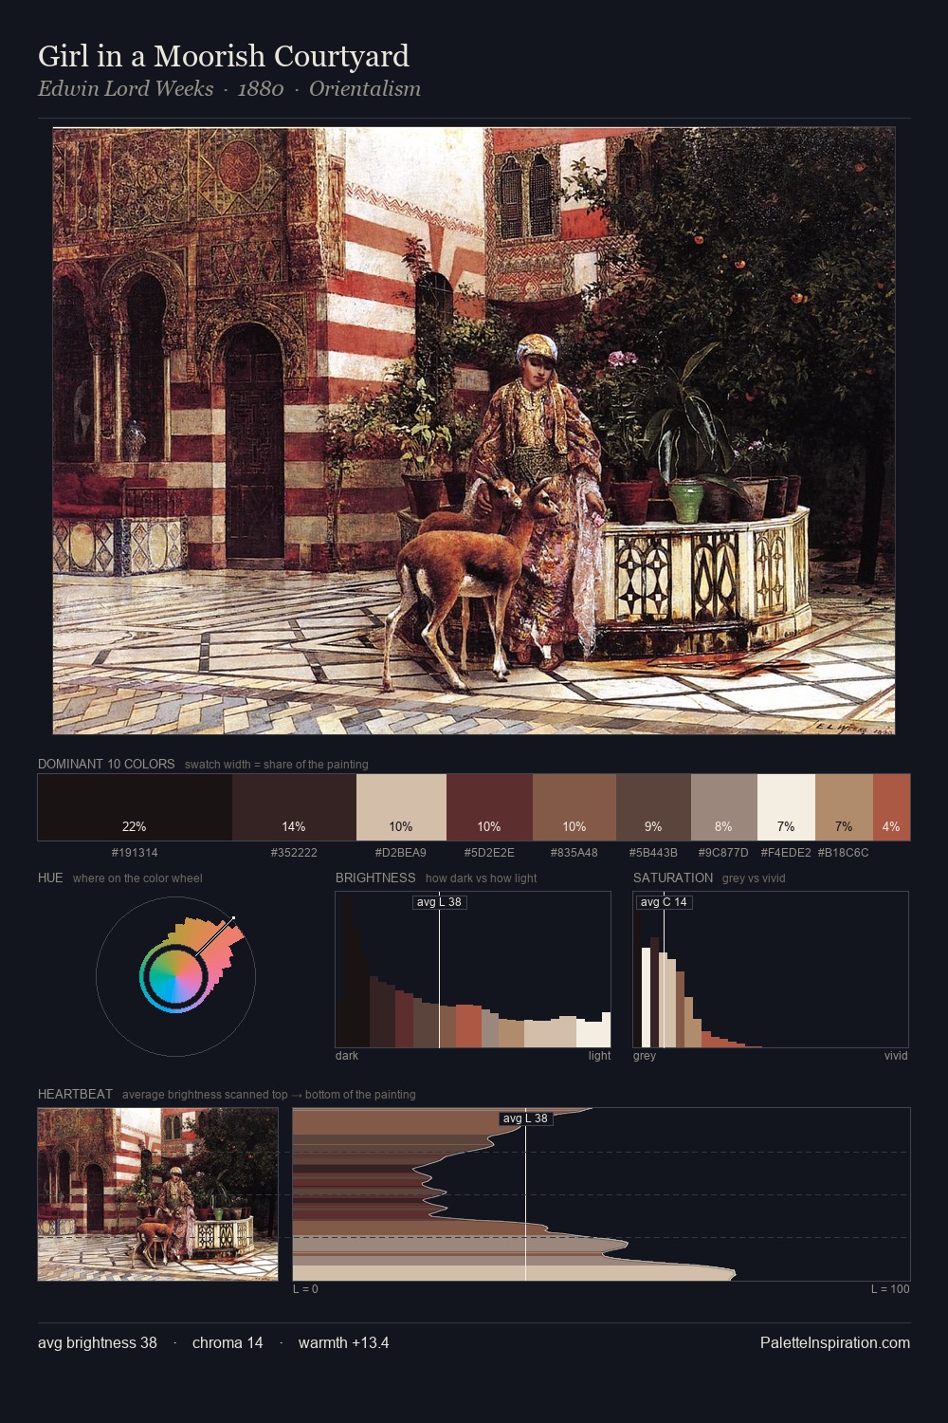Click the hex code #D2BEA9 label

401,853
